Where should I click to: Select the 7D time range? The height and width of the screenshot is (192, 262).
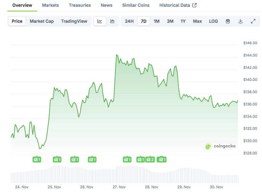pos(143,21)
